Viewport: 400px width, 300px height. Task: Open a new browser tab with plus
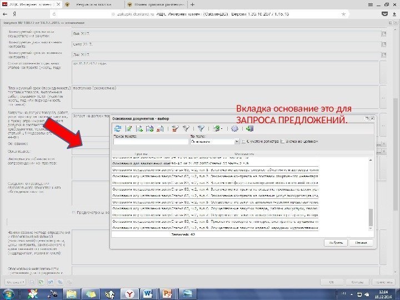click(x=192, y=4)
